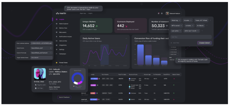The image size is (230, 105).
Task: Click Deborah Hudson's avatar picture
Action: (x=167, y=14)
